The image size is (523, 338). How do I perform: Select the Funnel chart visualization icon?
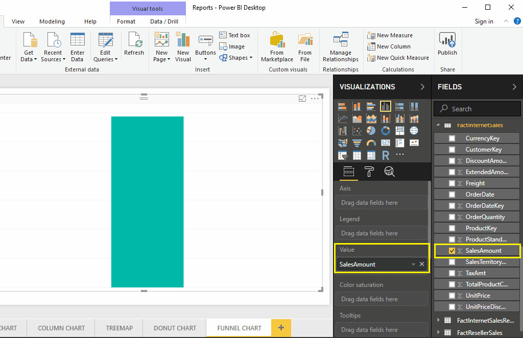[x=357, y=143]
